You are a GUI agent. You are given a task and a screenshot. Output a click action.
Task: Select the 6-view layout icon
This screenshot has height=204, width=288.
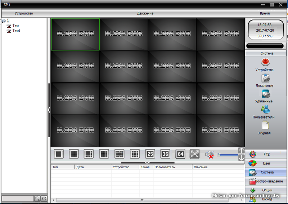(89, 154)
